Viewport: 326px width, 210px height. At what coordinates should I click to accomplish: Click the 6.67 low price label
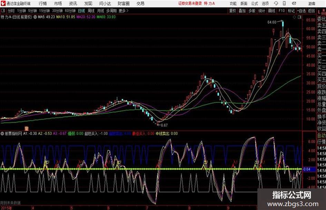coord(164,125)
